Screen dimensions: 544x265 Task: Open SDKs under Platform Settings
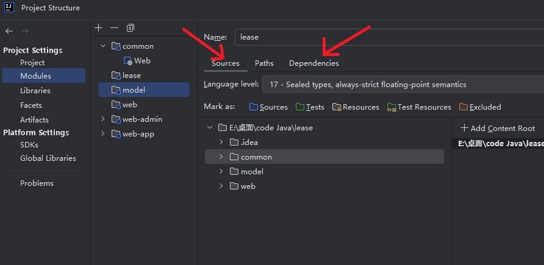coord(29,145)
